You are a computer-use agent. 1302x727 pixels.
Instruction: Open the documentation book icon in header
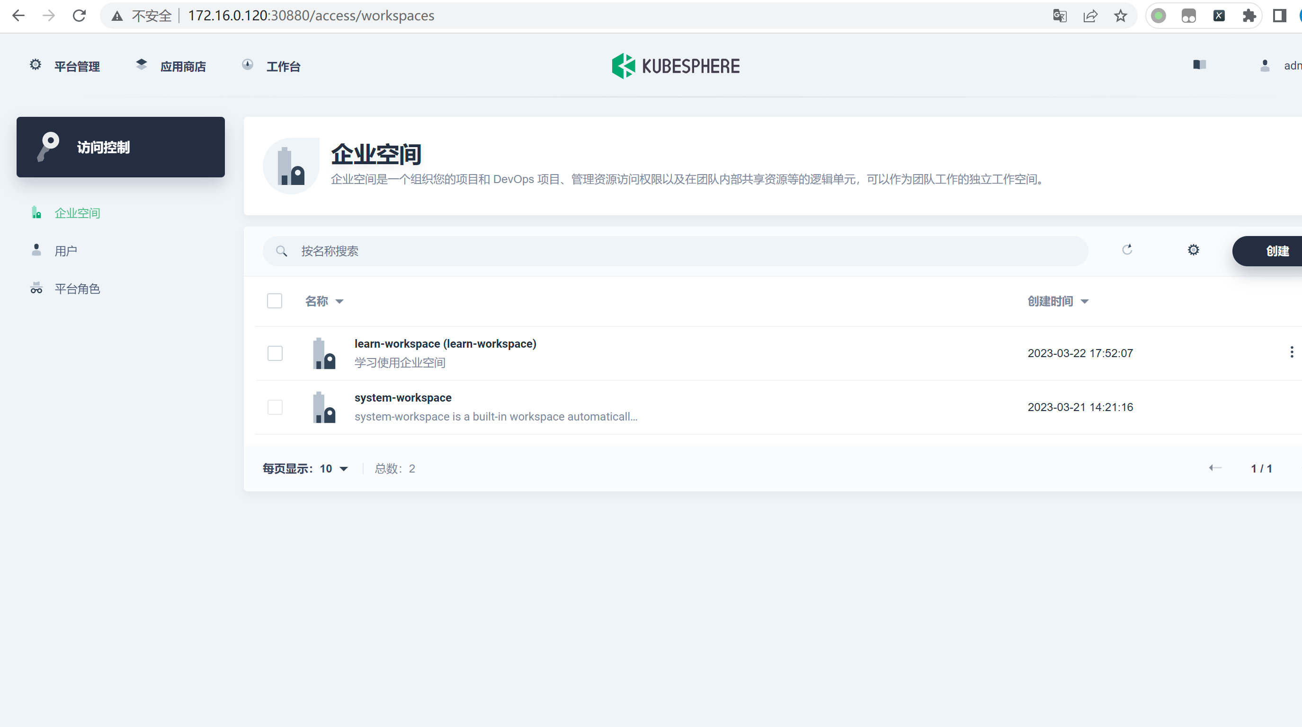point(1199,65)
